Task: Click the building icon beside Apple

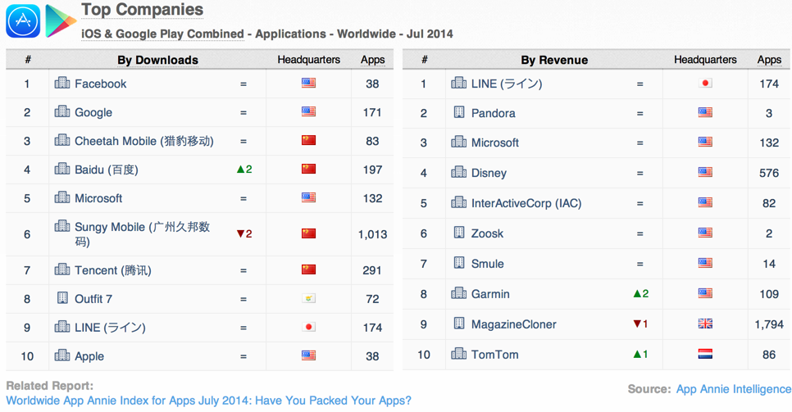Action: [x=62, y=355]
